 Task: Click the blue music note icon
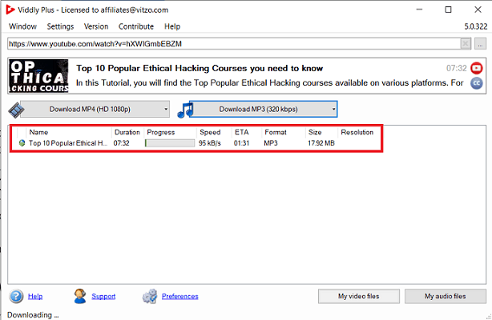185,110
